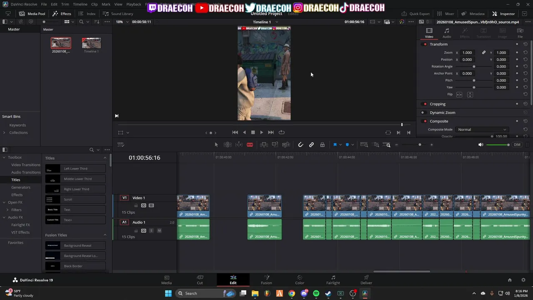The image size is (533, 300).
Task: Activate the Dynamic Trim Mode tool
Action: click(239, 145)
